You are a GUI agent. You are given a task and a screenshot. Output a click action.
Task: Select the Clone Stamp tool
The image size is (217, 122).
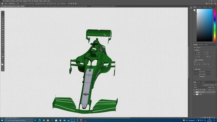(x=3, y=34)
